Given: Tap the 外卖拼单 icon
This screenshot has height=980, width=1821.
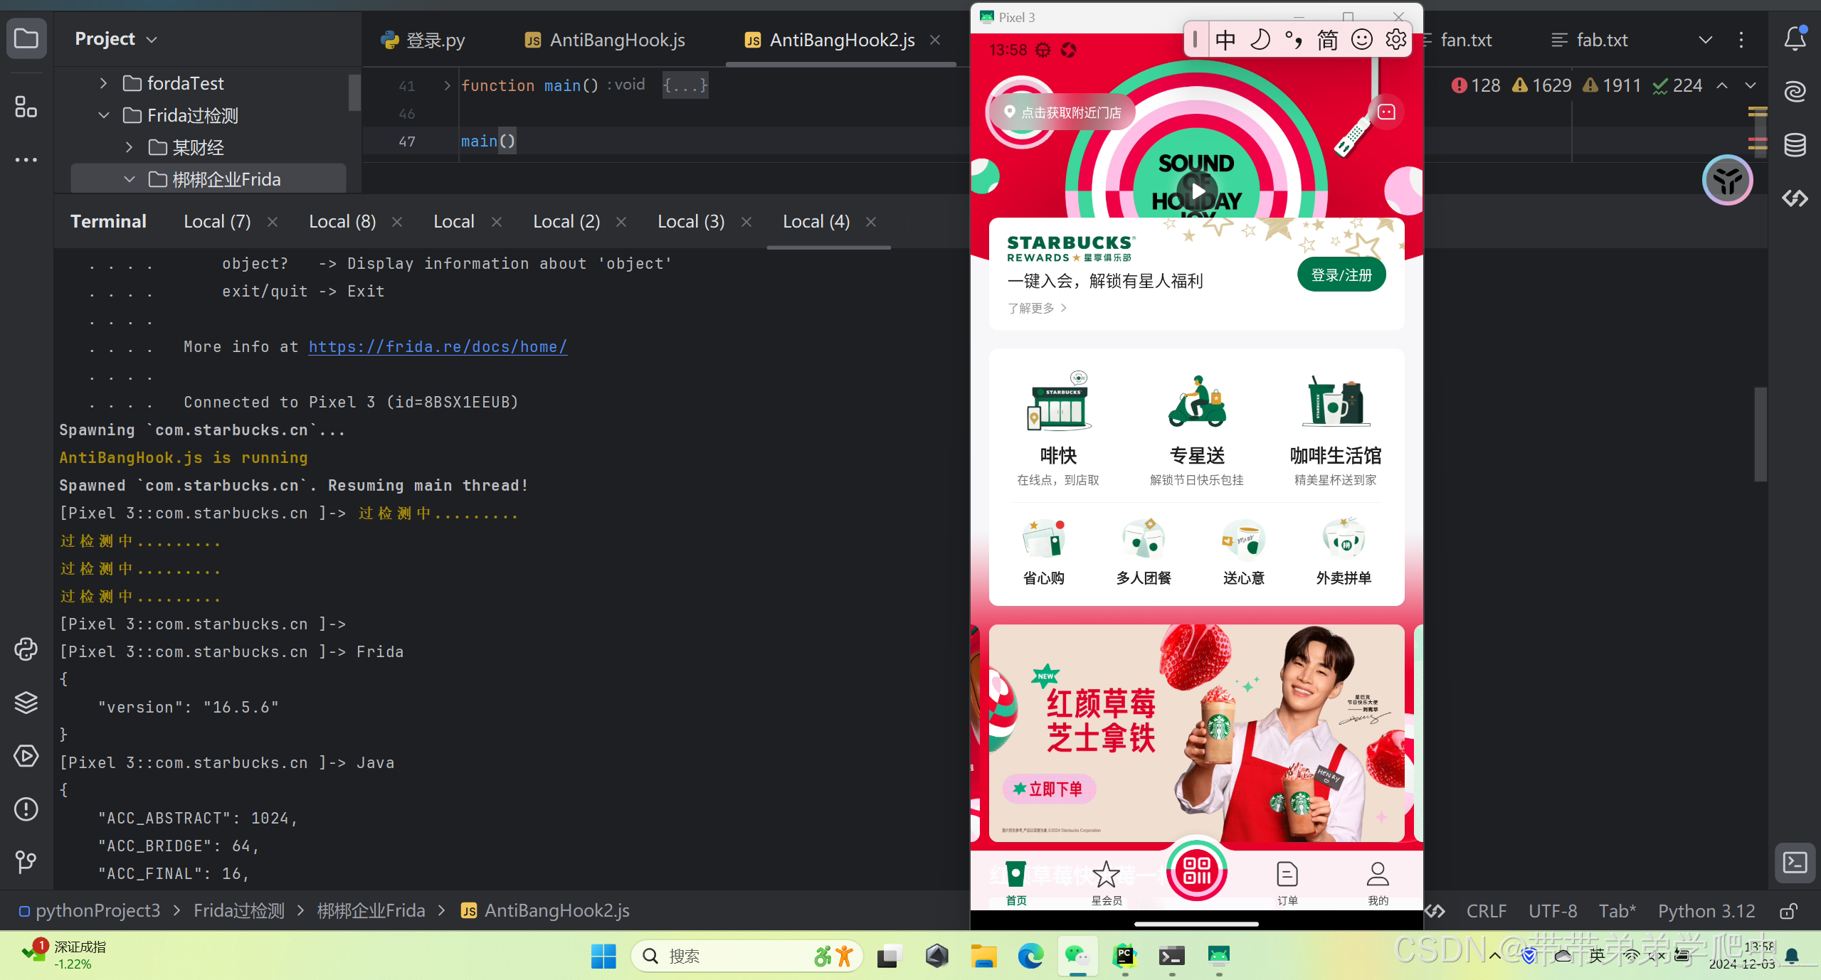Looking at the screenshot, I should 1344,539.
